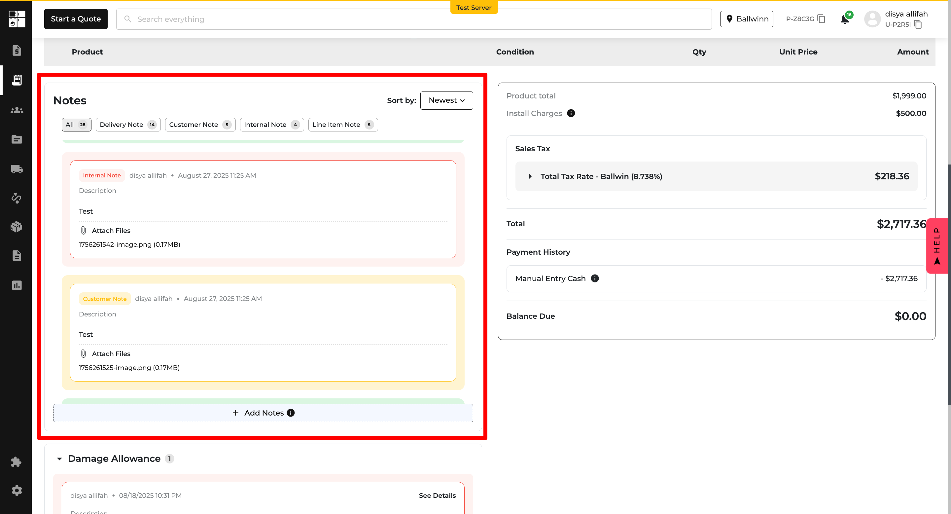Click the Add Notes button

point(263,413)
